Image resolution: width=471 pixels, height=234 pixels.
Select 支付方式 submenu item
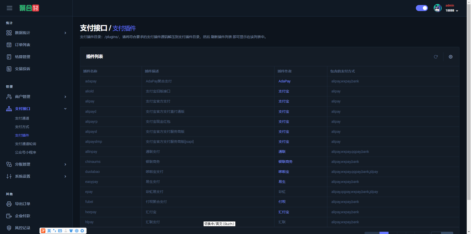click(x=22, y=127)
